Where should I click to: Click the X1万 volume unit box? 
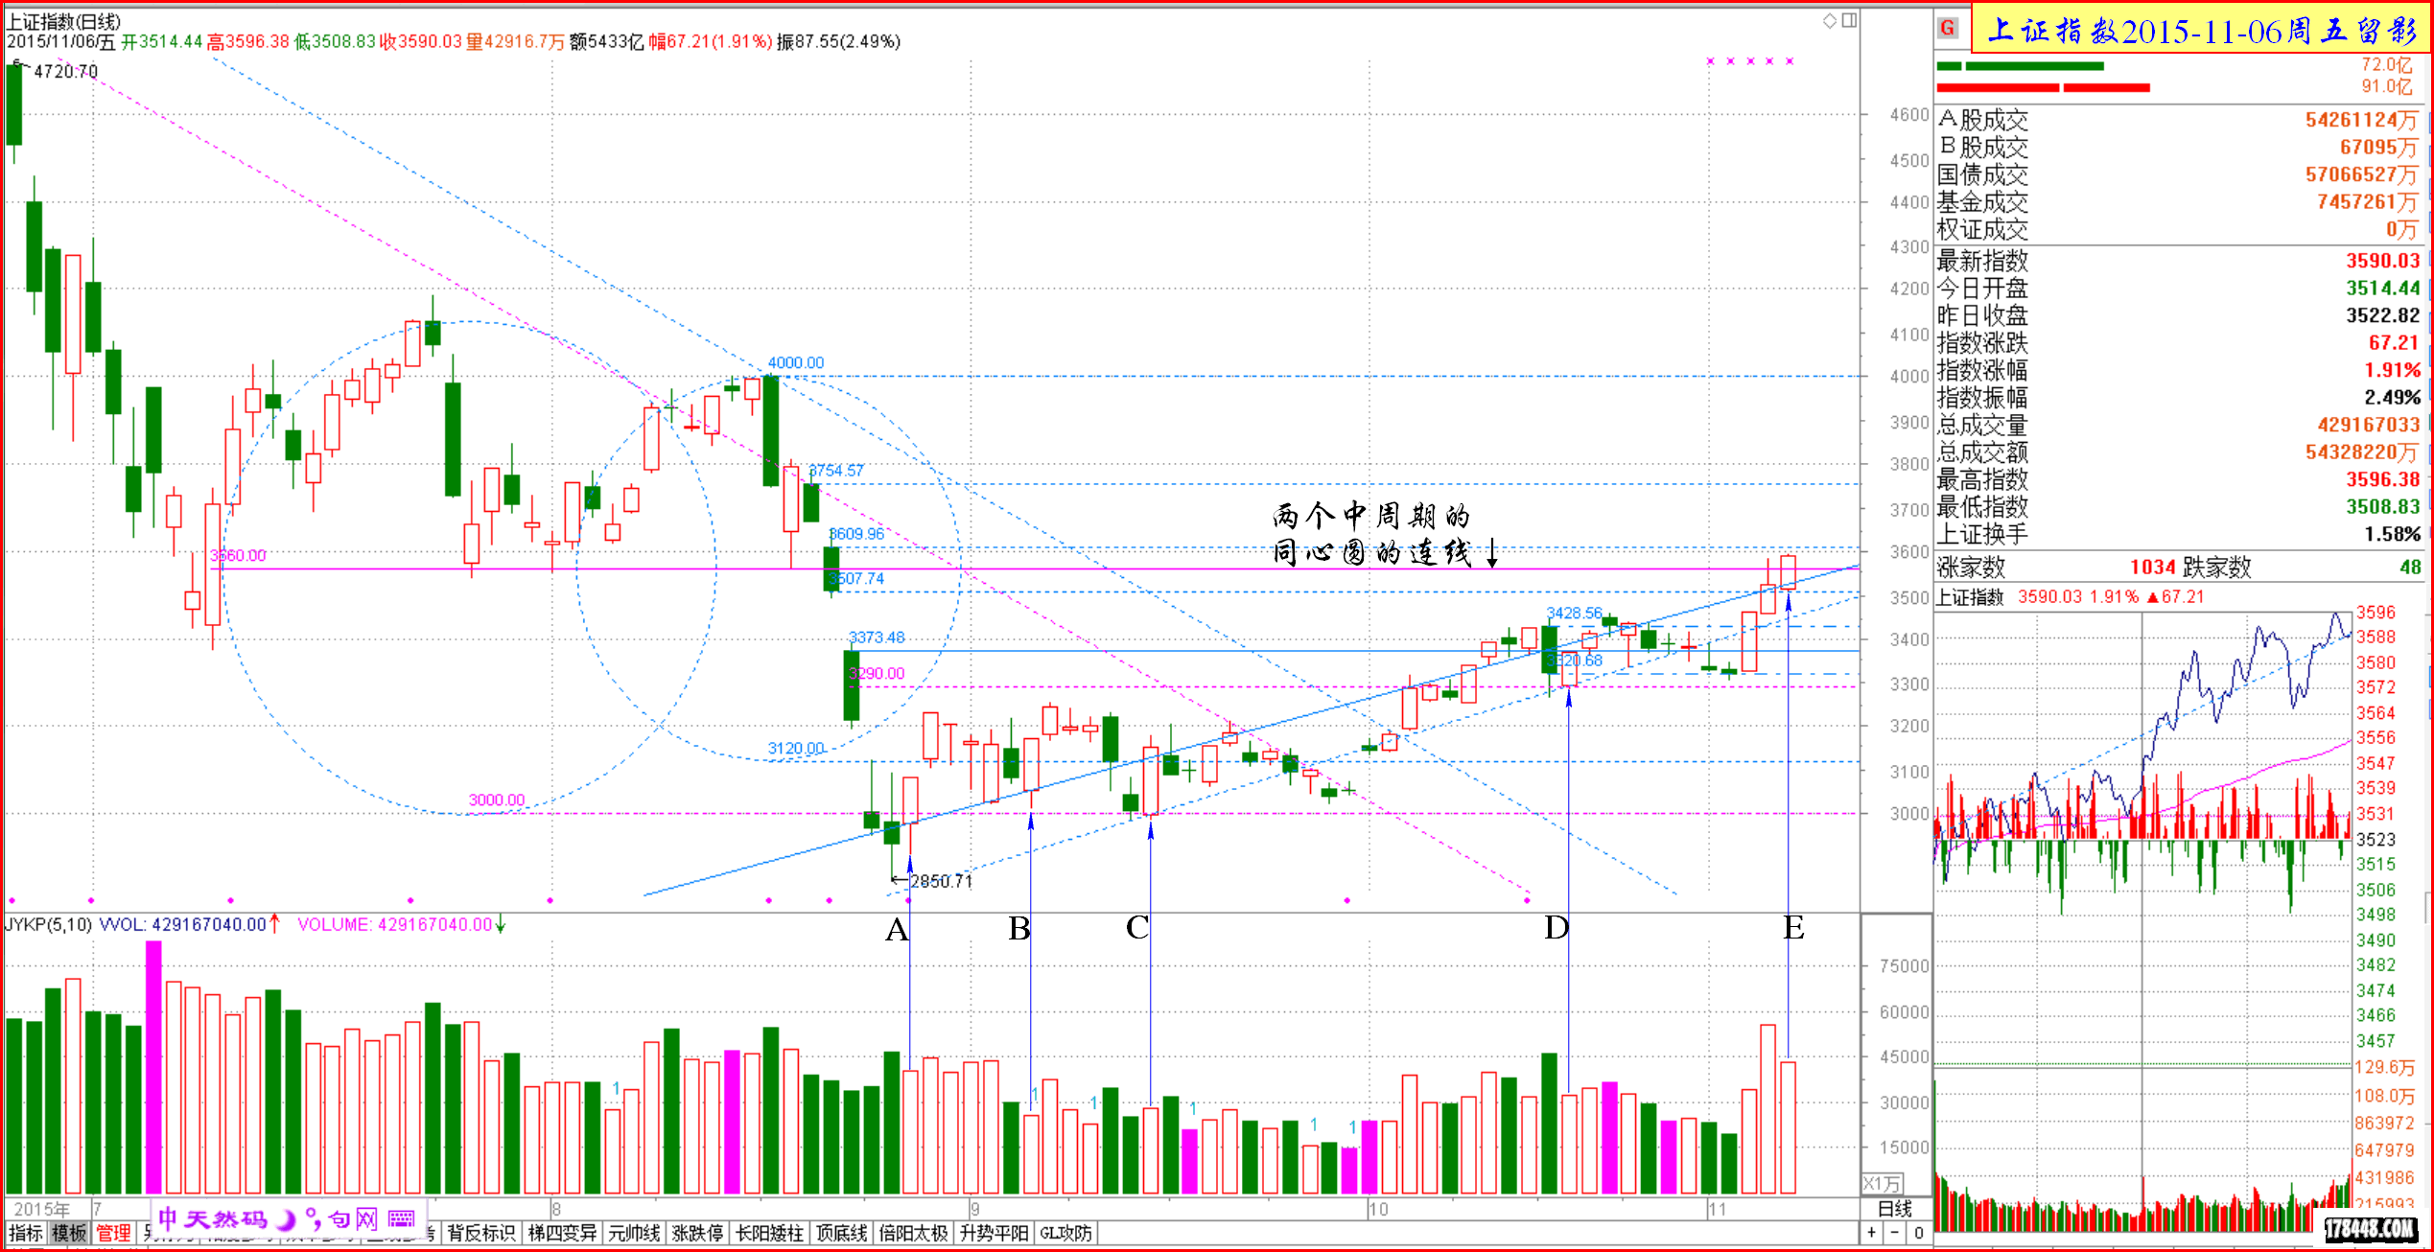[x=1882, y=1184]
